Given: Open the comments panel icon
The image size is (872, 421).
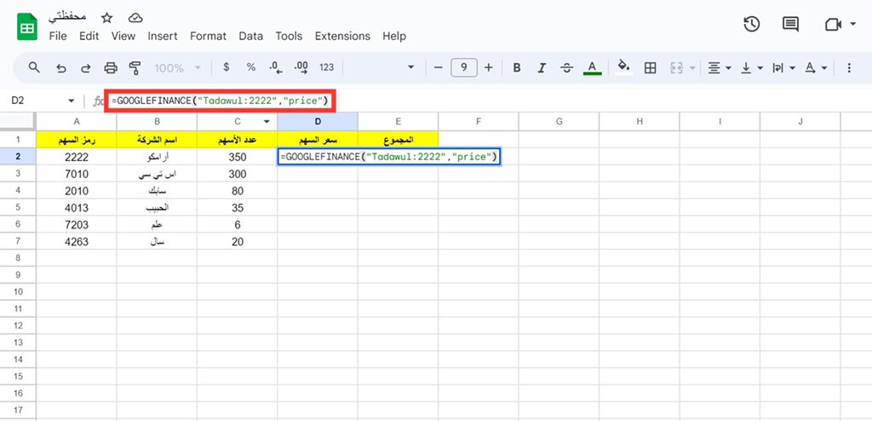Looking at the screenshot, I should tap(790, 24).
